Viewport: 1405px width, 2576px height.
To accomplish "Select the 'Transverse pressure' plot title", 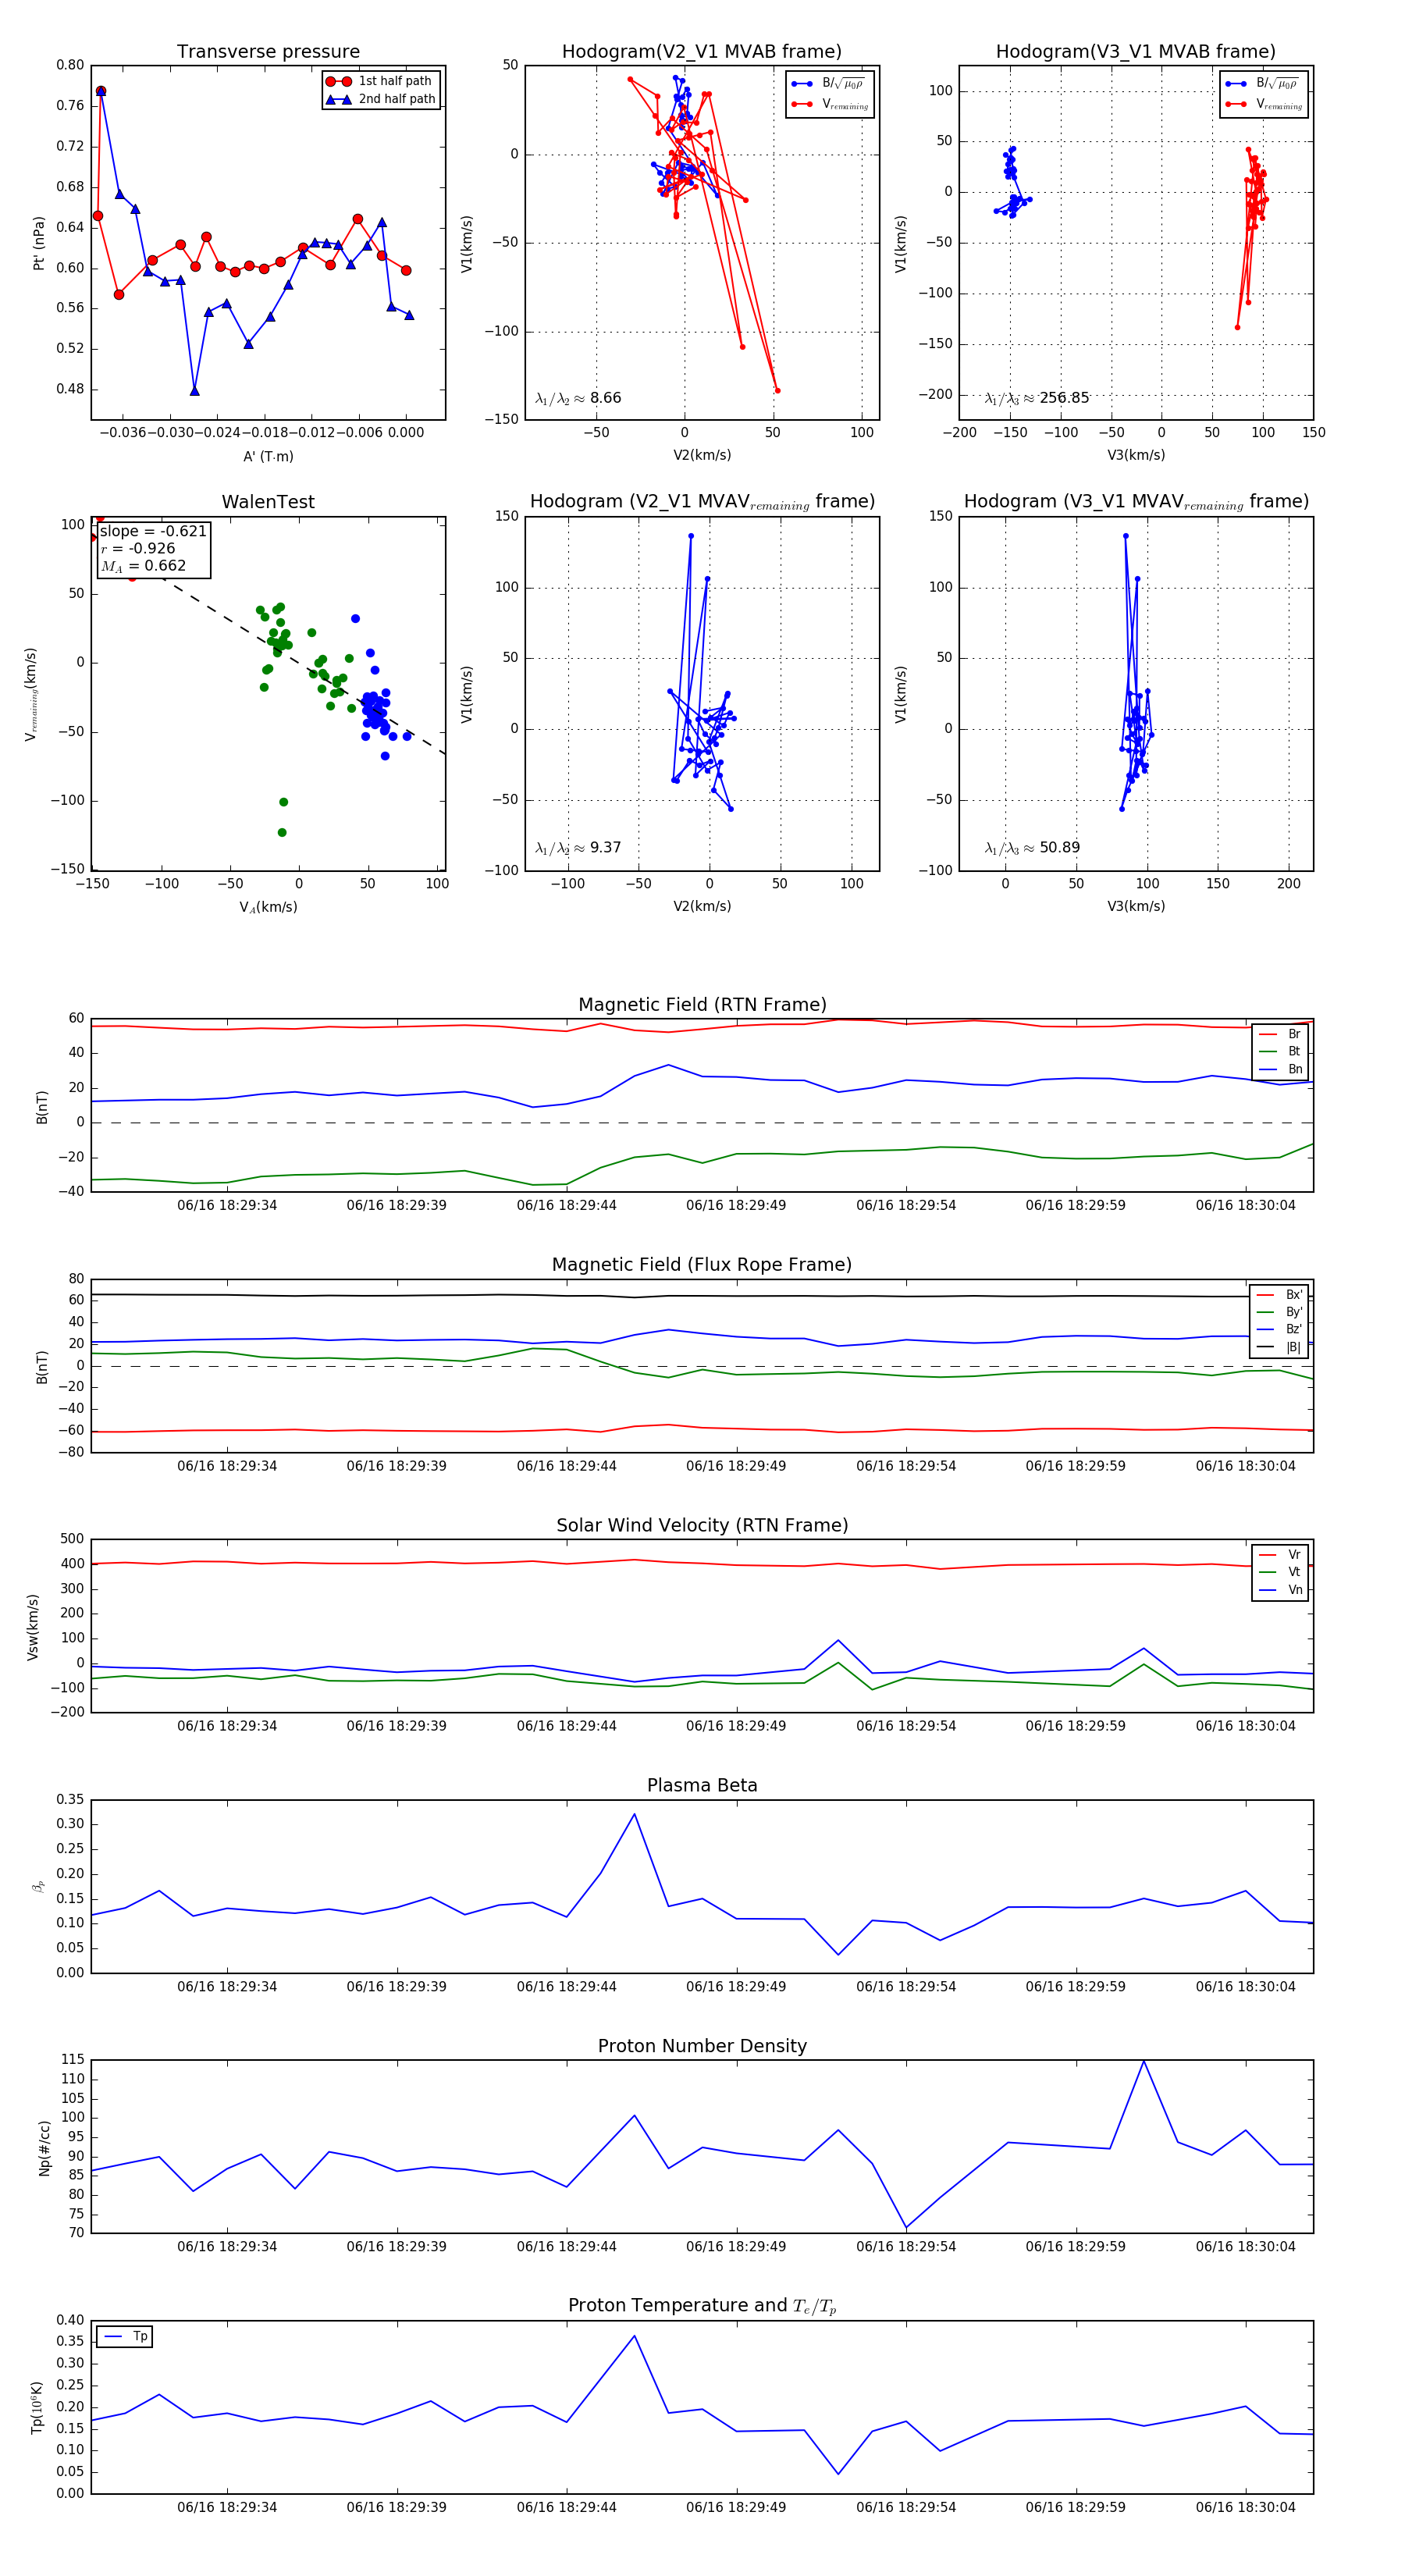I will pyautogui.click(x=268, y=52).
